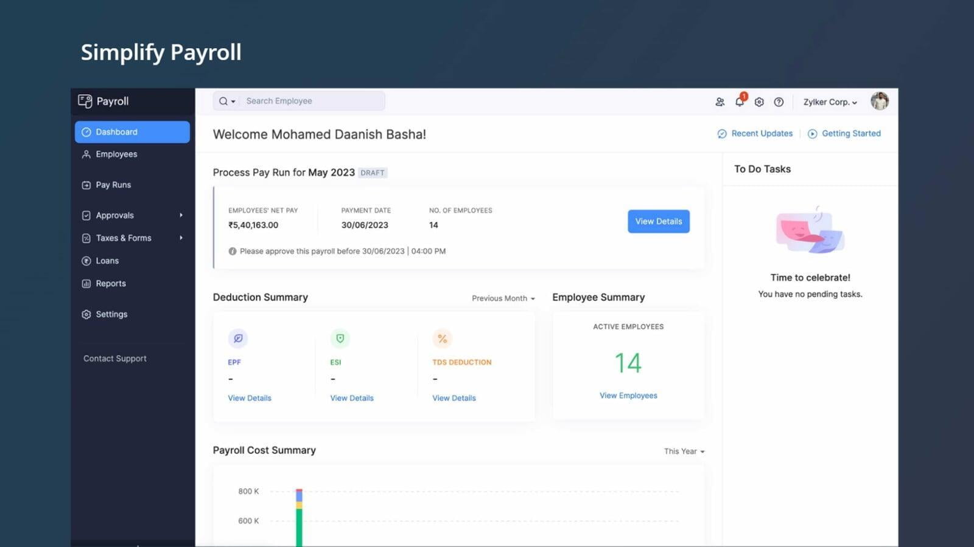Click the search magnifier dropdown icon

point(226,101)
